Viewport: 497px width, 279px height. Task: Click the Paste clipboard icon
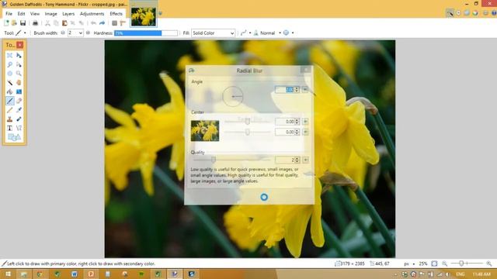pos(64,23)
